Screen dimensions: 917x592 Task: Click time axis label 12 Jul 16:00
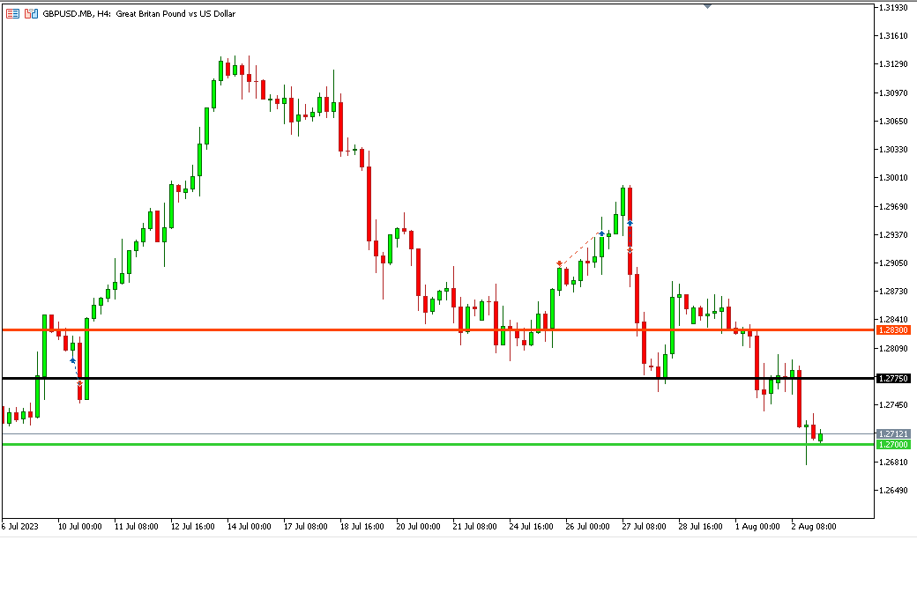point(192,527)
